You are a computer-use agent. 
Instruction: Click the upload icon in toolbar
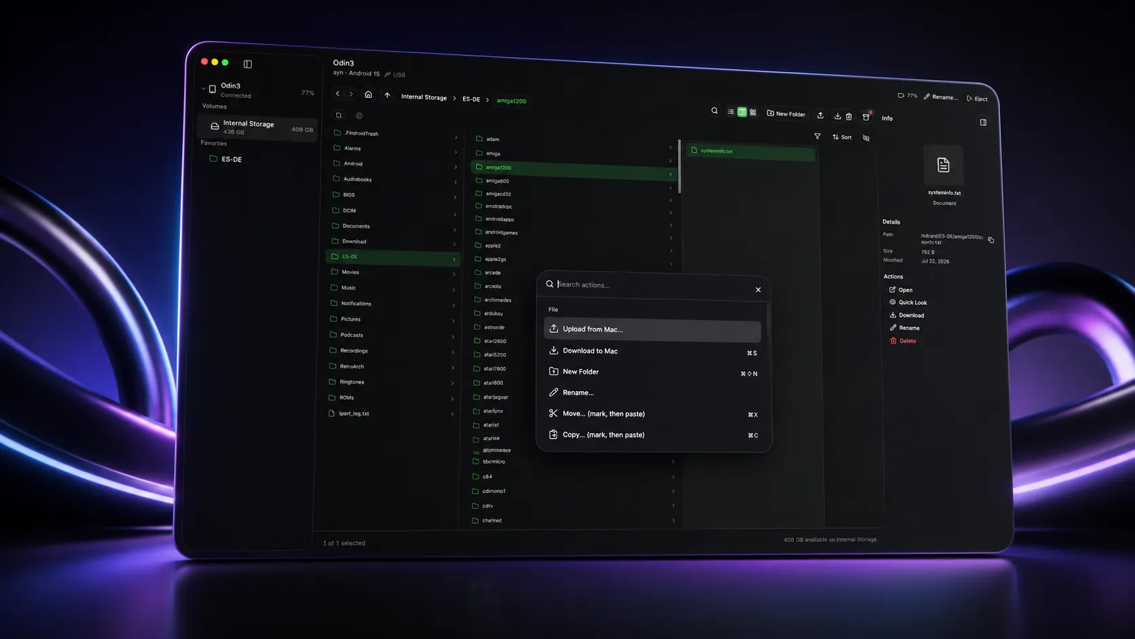point(820,115)
